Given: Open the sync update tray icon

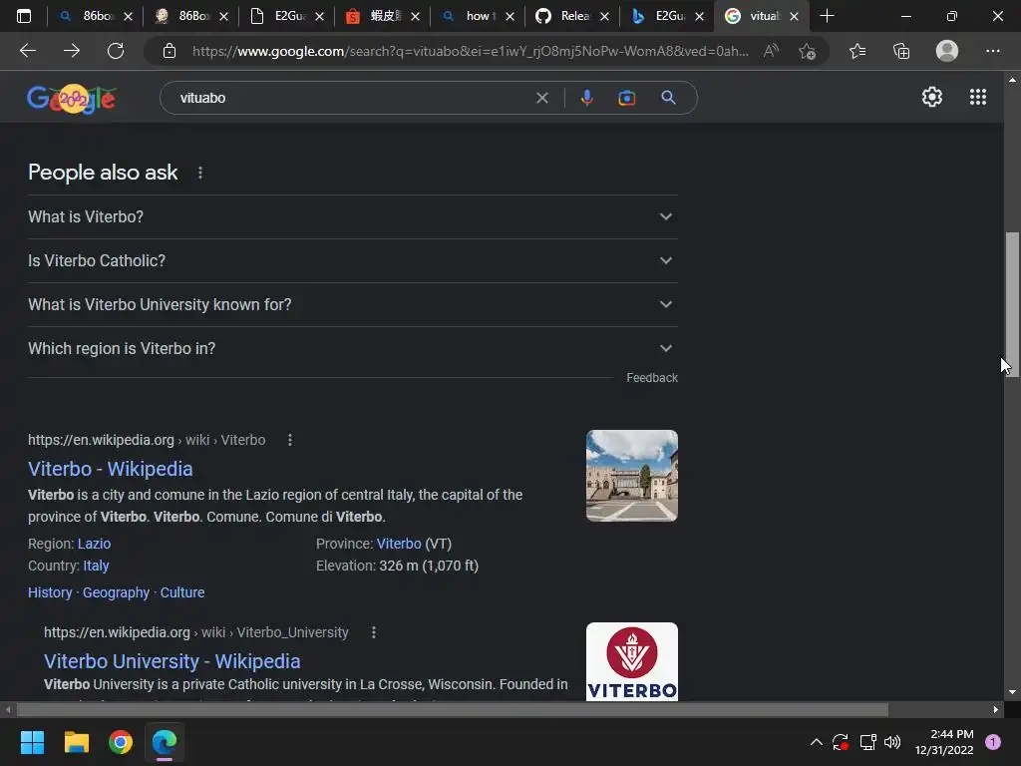Looking at the screenshot, I should pyautogui.click(x=840, y=742).
